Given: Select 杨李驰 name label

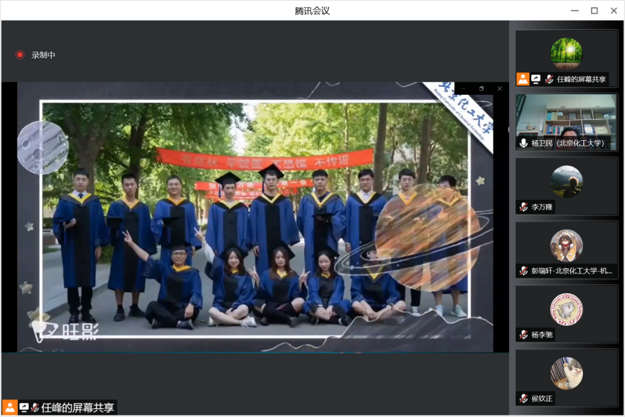Looking at the screenshot, I should [541, 335].
